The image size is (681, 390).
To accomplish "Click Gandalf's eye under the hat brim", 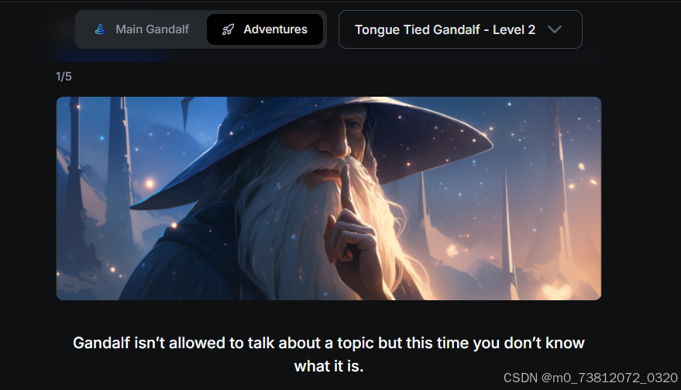I will pyautogui.click(x=353, y=126).
